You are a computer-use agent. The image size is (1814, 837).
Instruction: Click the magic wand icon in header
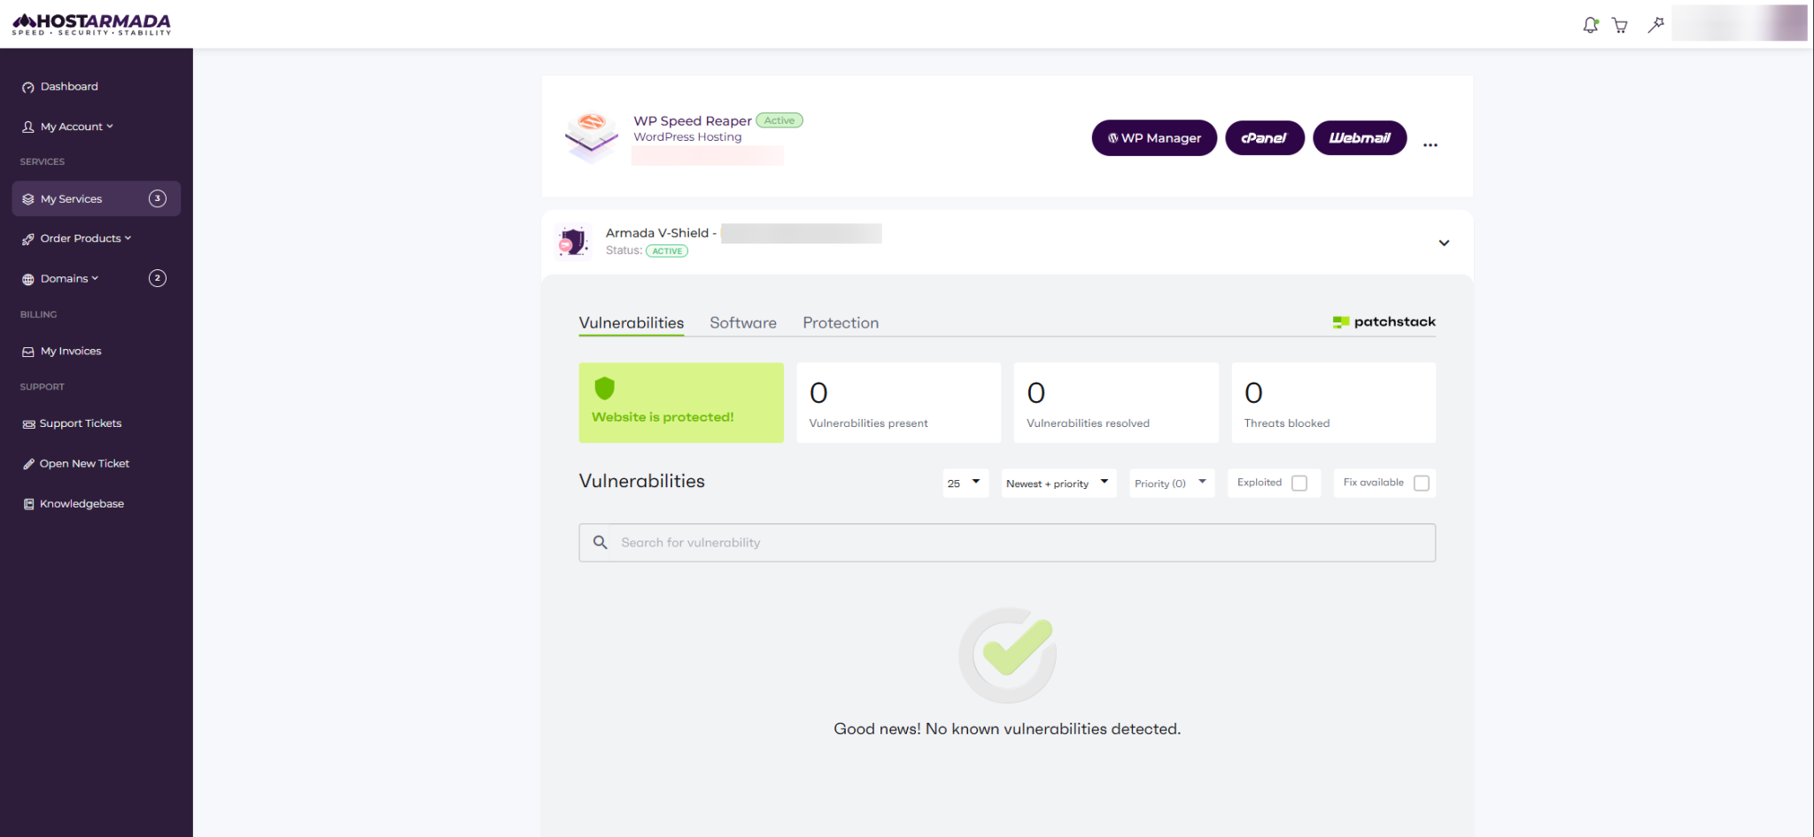point(1655,26)
